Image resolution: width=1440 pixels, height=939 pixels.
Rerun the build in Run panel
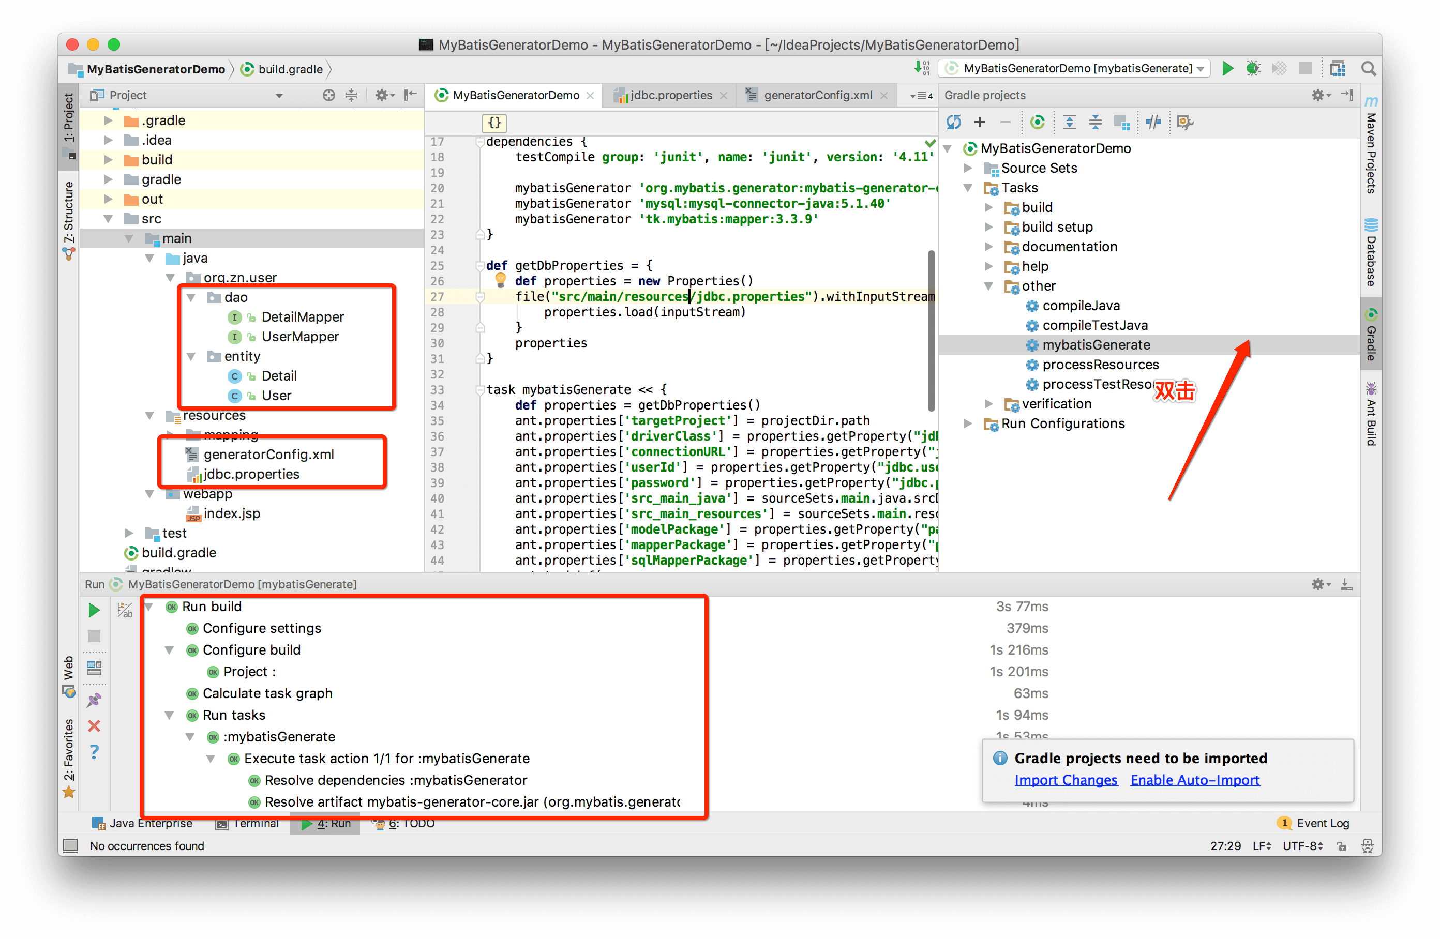coord(94,610)
